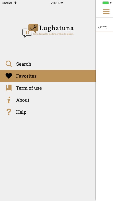The height and width of the screenshot is (201, 113).
Task: Tap the question mark Help icon
Action: pos(9,112)
